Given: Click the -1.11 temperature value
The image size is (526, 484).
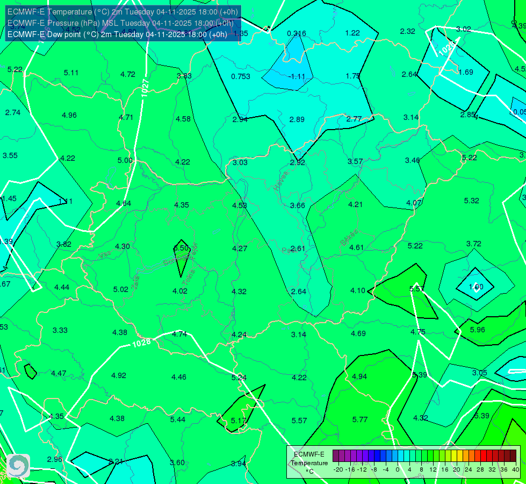Looking at the screenshot, I should coord(297,76).
